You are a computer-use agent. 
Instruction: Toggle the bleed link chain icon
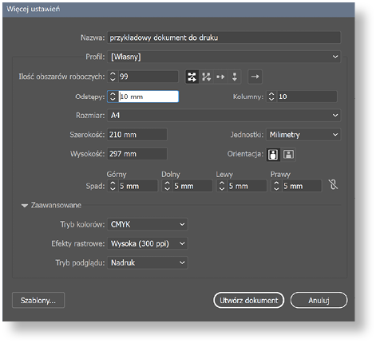click(x=333, y=184)
